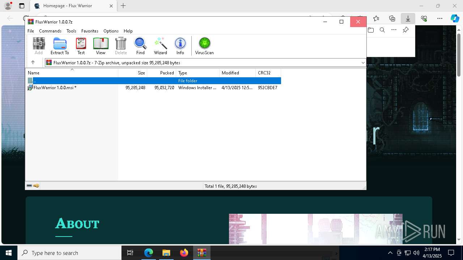
Task: Click the Test archive icon
Action: coord(81,46)
